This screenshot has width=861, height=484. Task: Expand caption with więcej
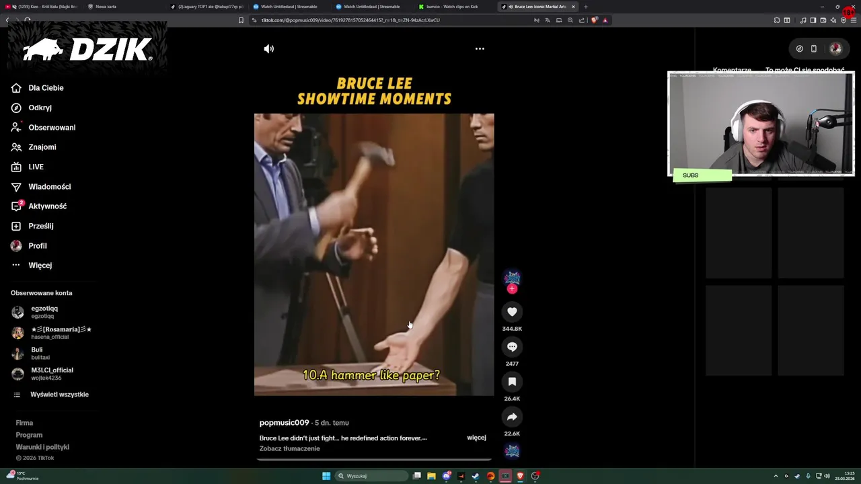476,438
